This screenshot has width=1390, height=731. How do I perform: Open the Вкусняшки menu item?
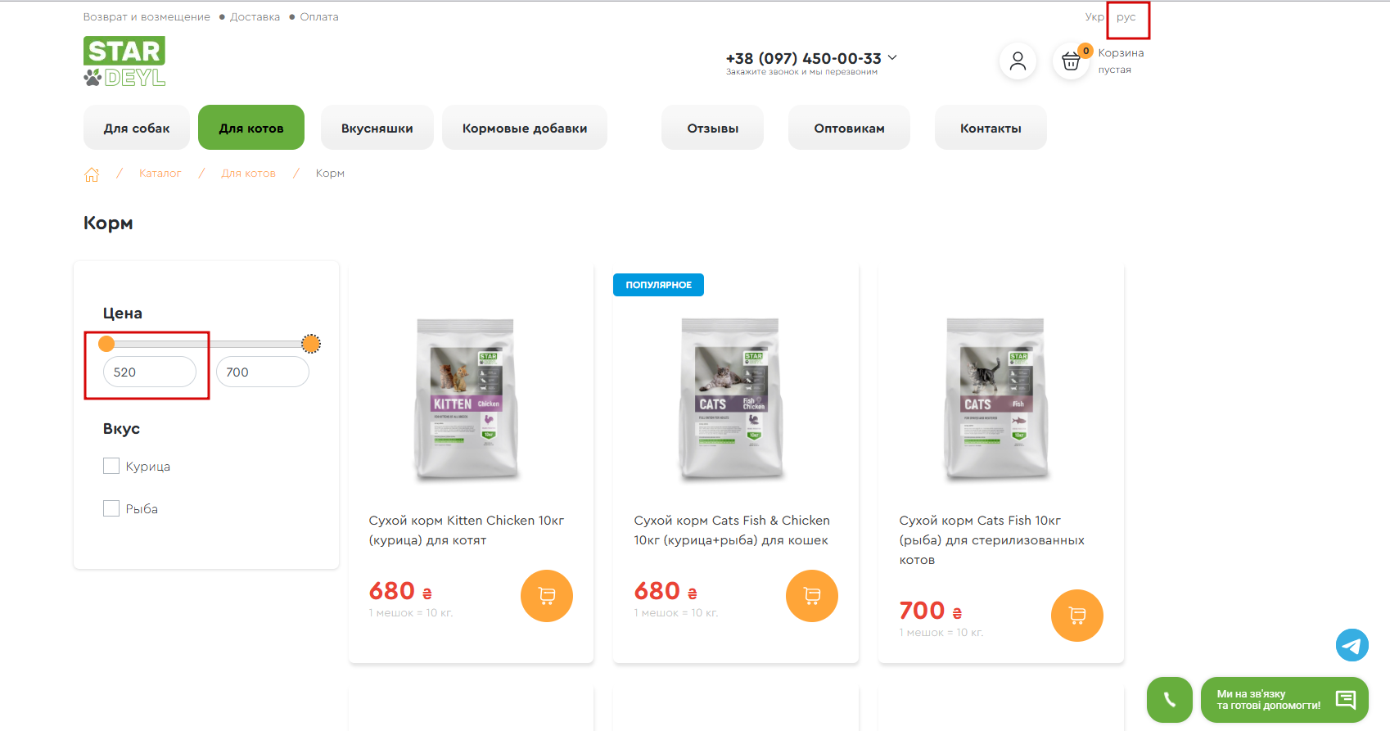[x=377, y=128]
